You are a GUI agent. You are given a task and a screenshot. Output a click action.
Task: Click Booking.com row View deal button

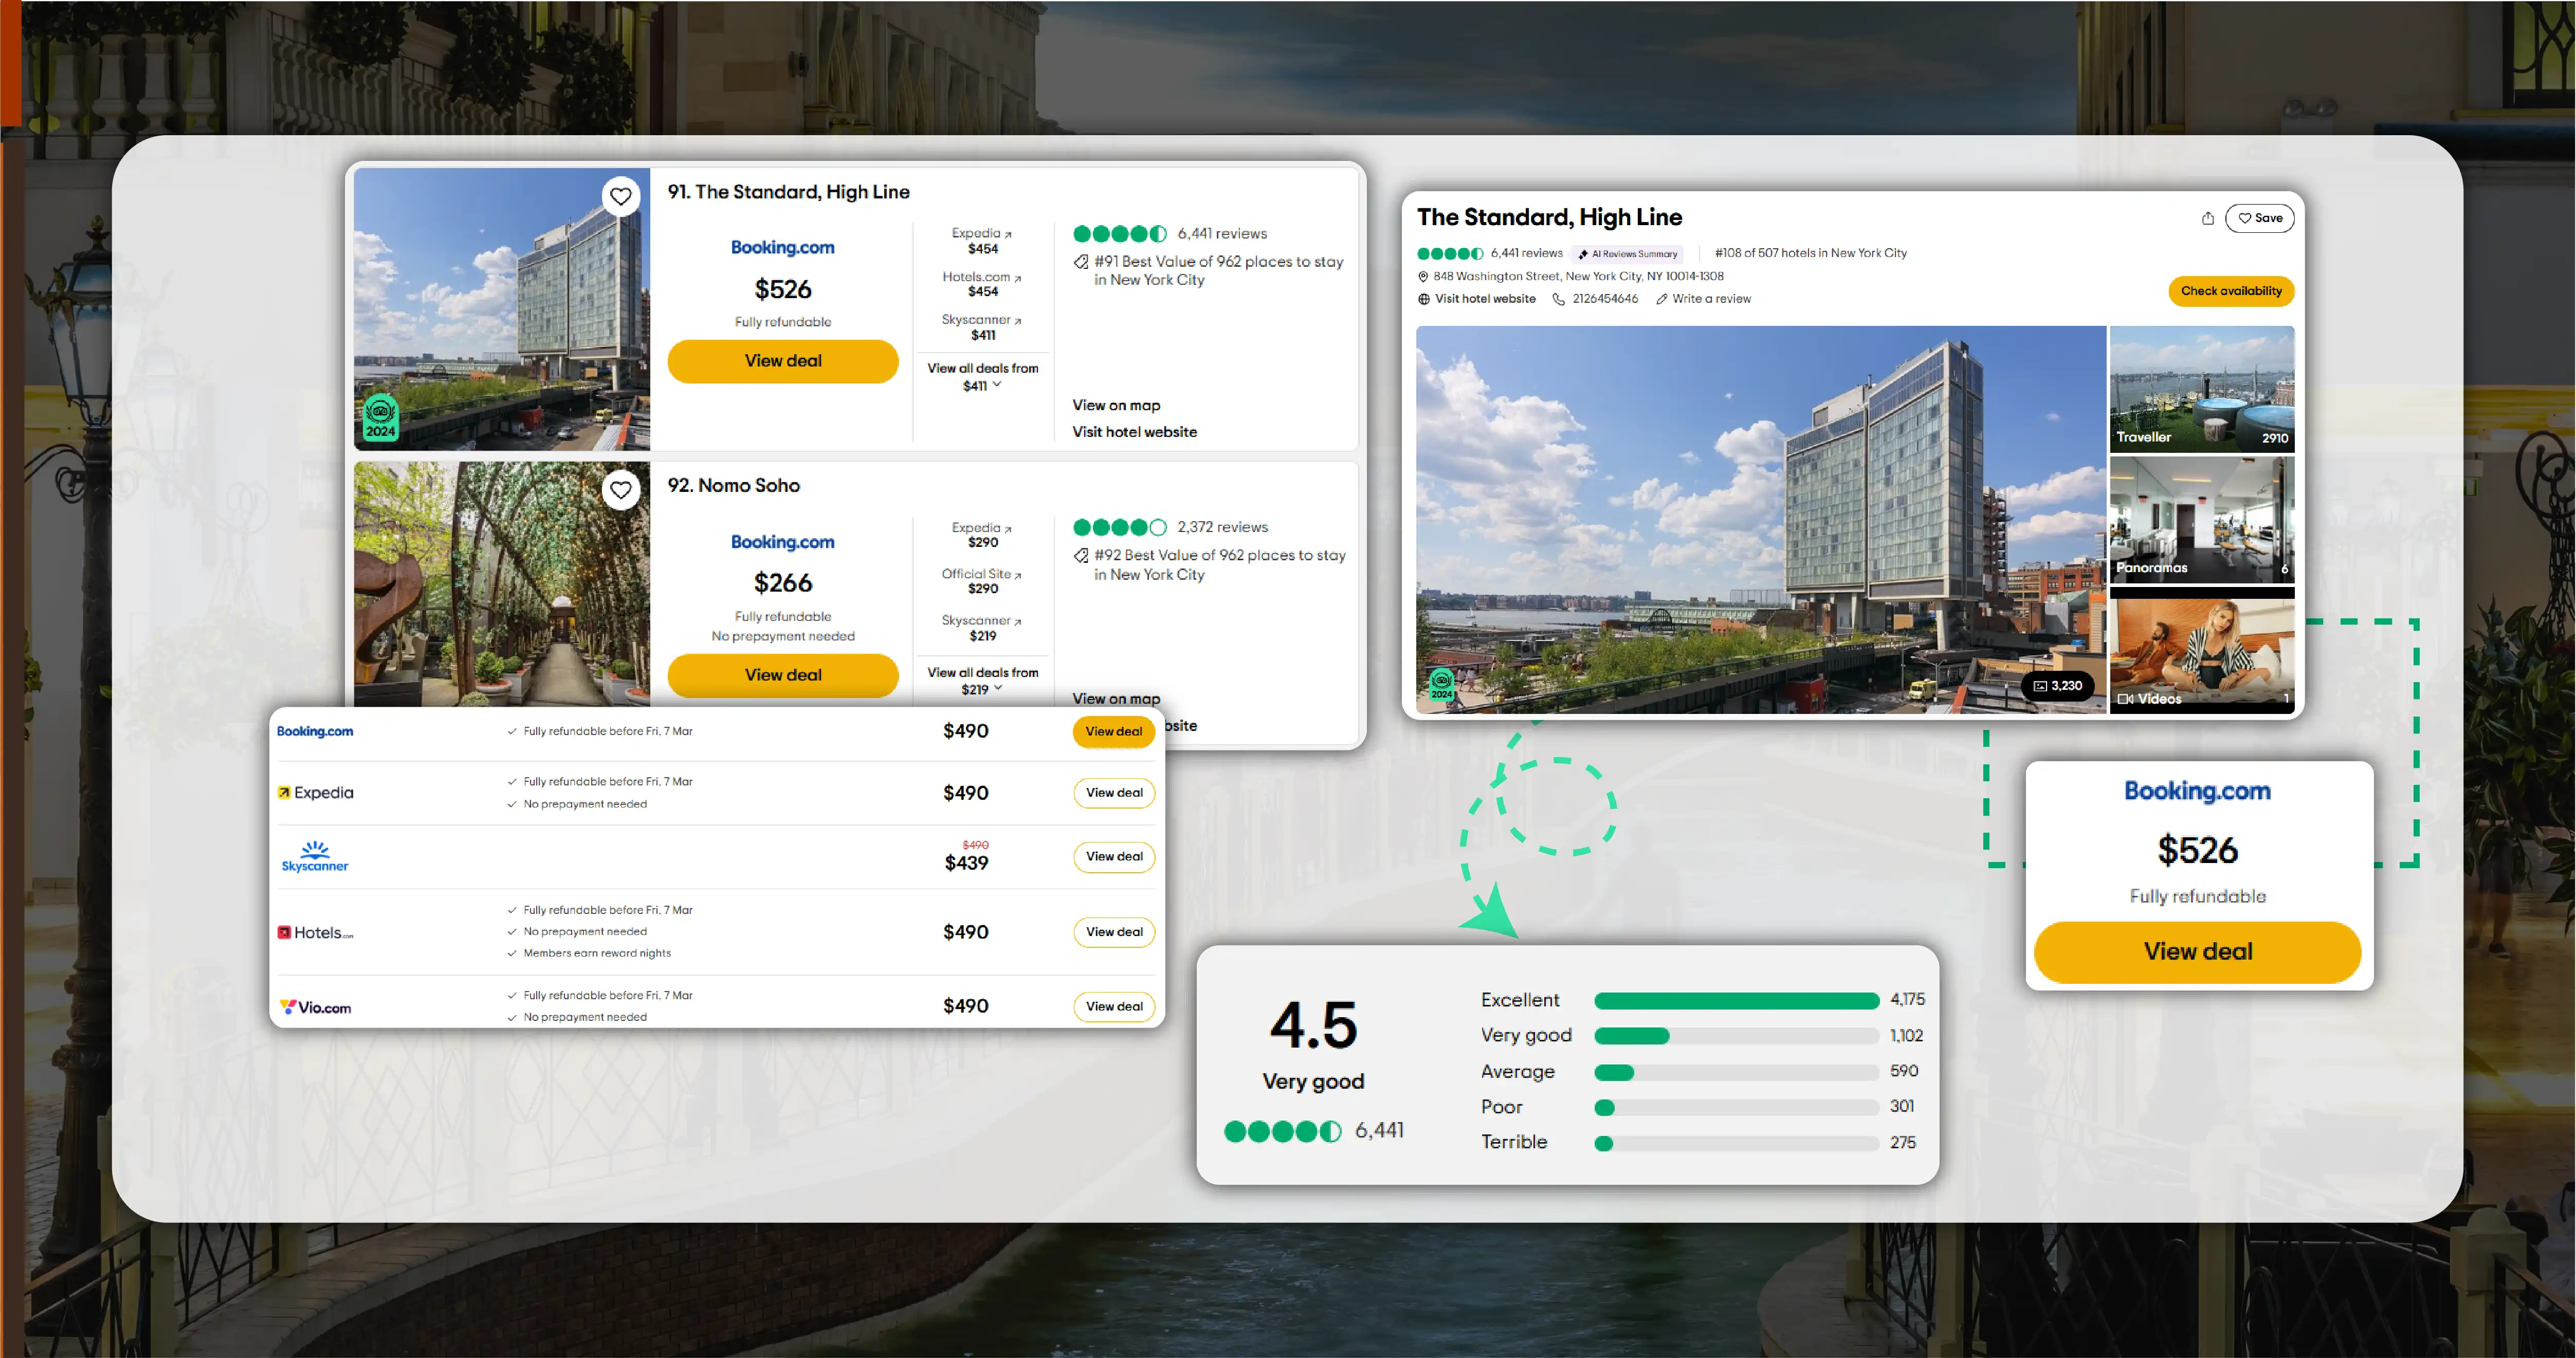[x=1114, y=732]
